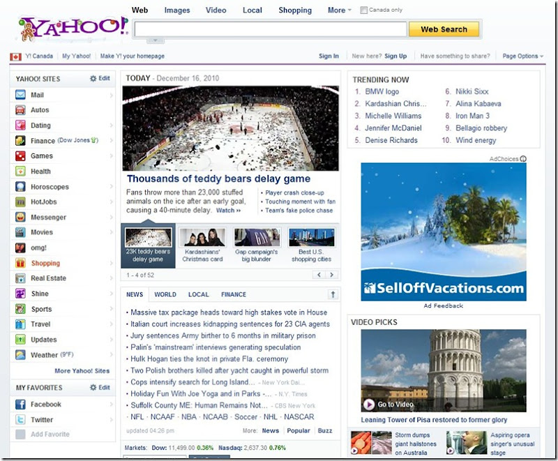Click the AdChoices info icon
Screen dimensions: 558x461
click(x=522, y=158)
